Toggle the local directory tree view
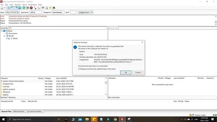The height and width of the screenshot is (122, 217). click(12, 8)
